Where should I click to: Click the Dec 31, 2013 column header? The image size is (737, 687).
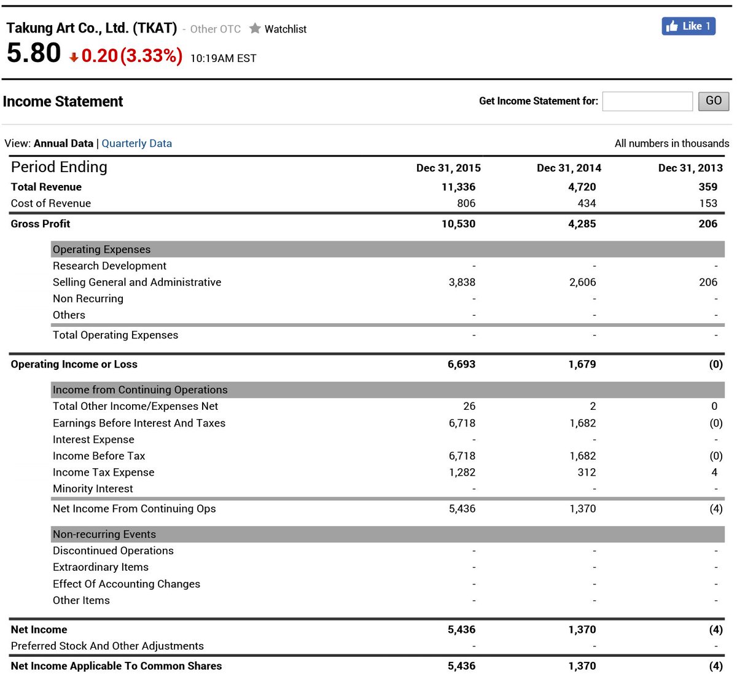tap(690, 168)
